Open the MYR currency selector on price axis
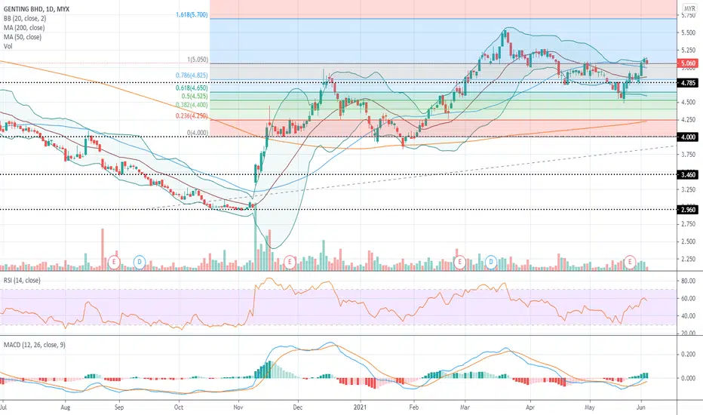The width and height of the screenshot is (703, 415). (689, 9)
